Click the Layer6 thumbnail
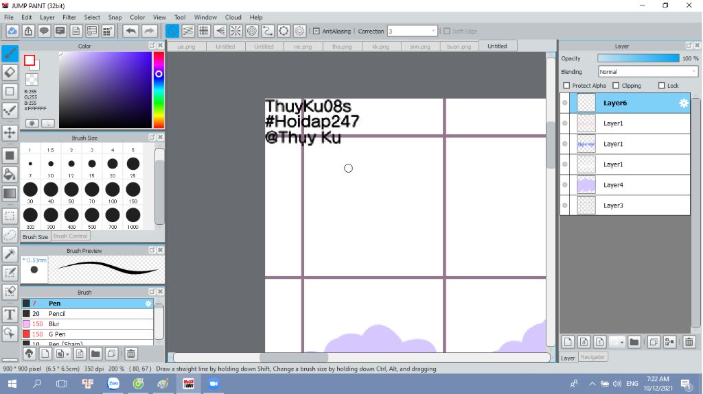Image resolution: width=703 pixels, height=394 pixels. pos(586,103)
